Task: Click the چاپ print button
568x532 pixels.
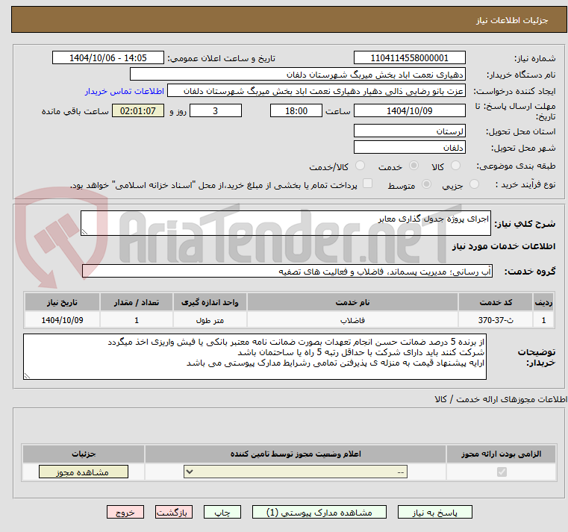Action: tap(222, 513)
